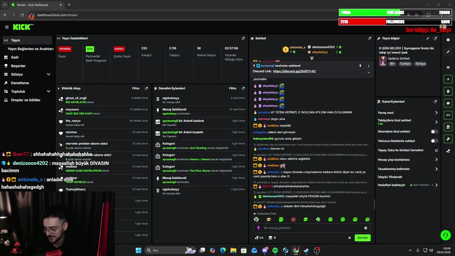Image resolution: width=455 pixels, height=256 pixels.
Task: Click the purple microphone icon in message box
Action: pos(258,228)
